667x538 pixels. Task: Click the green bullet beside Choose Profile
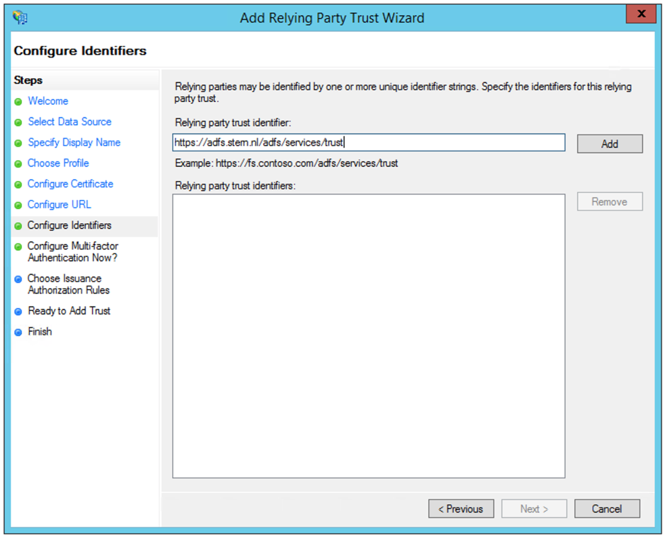[18, 164]
